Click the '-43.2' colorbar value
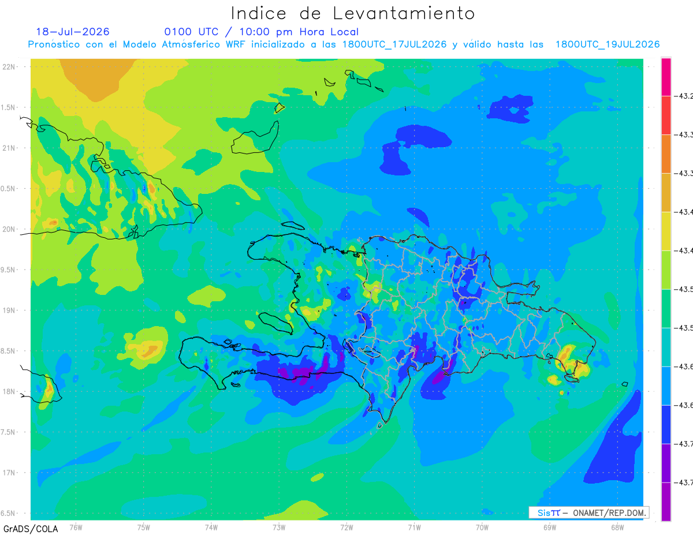Image resolution: width=693 pixels, height=535 pixels. (x=683, y=96)
